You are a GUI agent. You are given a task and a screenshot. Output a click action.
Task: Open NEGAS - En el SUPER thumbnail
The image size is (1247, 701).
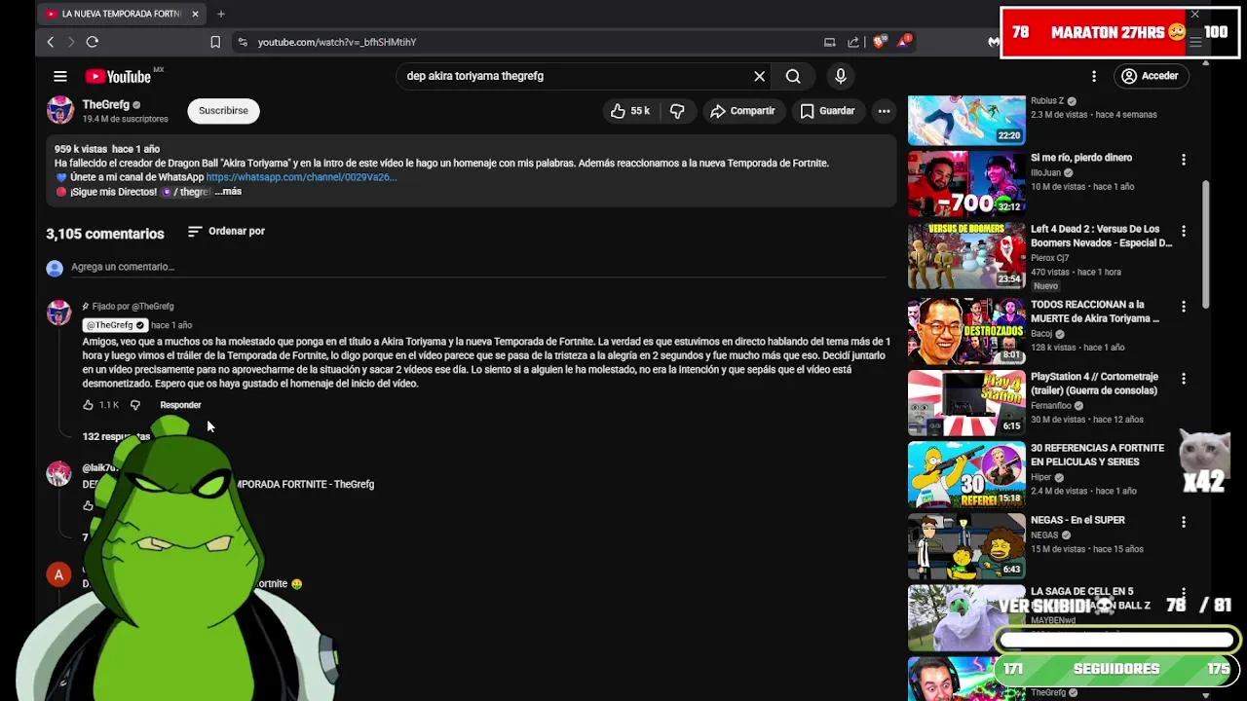pyautogui.click(x=966, y=545)
